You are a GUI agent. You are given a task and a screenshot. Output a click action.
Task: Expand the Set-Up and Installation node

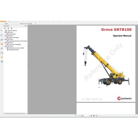(x=6, y=44)
